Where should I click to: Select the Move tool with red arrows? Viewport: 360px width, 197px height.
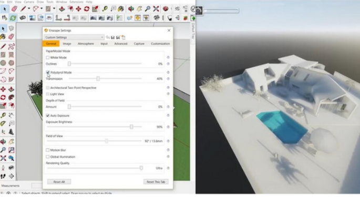click(x=78, y=9)
